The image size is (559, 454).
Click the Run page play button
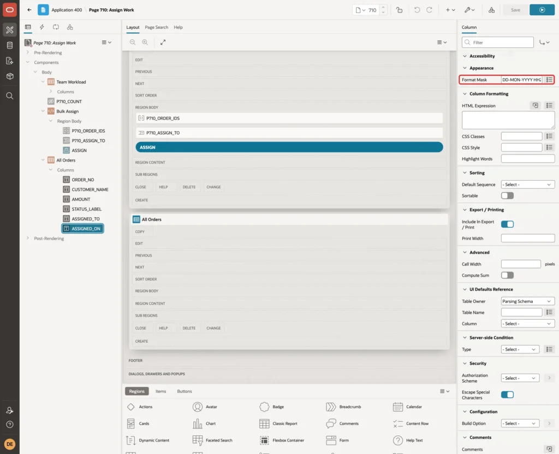pyautogui.click(x=542, y=10)
